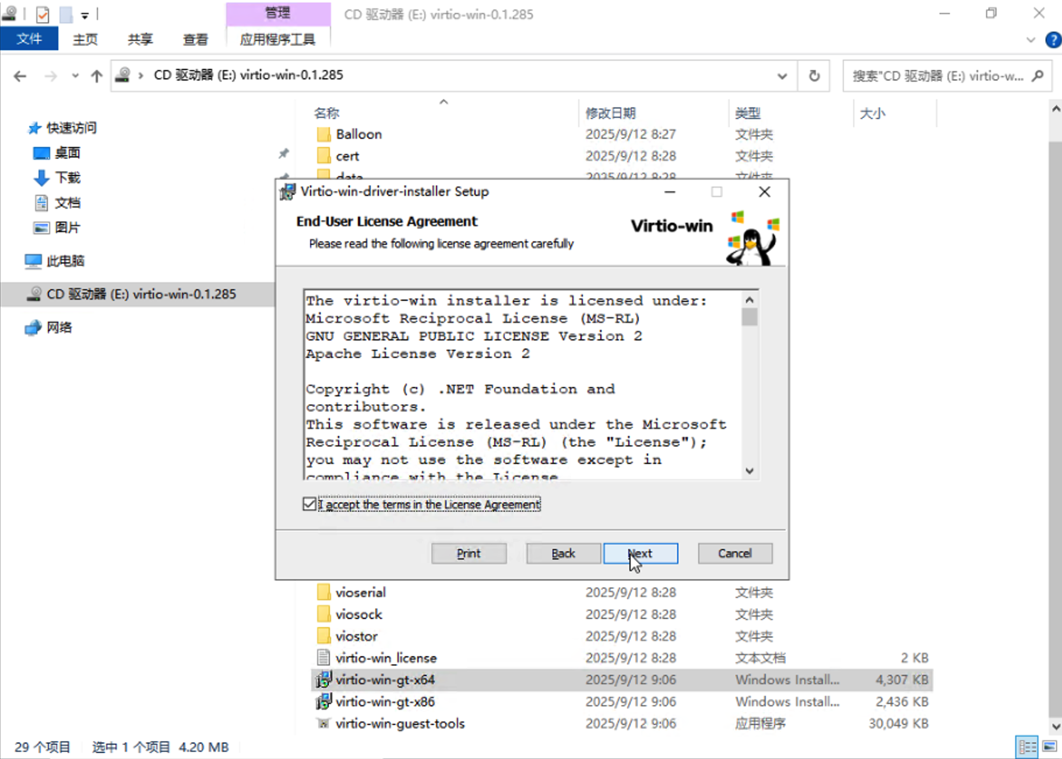
Task: Click the back arrow navigation icon
Action: click(x=20, y=76)
